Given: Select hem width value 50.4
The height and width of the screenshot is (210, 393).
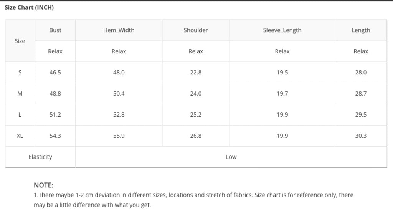Looking at the screenshot, I should pyautogui.click(x=119, y=94).
